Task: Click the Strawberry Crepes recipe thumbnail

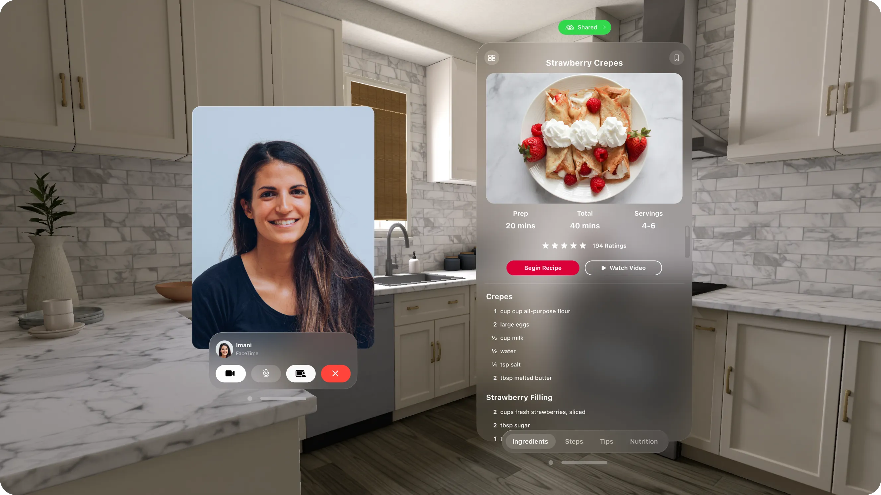Action: pos(584,138)
